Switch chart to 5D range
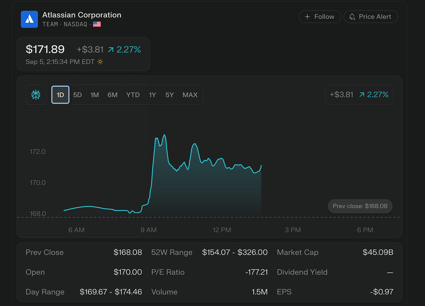 point(77,95)
